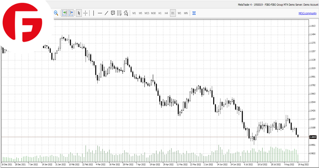Toggle auto scroll chart to end
The image size is (319, 168).
click(64, 13)
